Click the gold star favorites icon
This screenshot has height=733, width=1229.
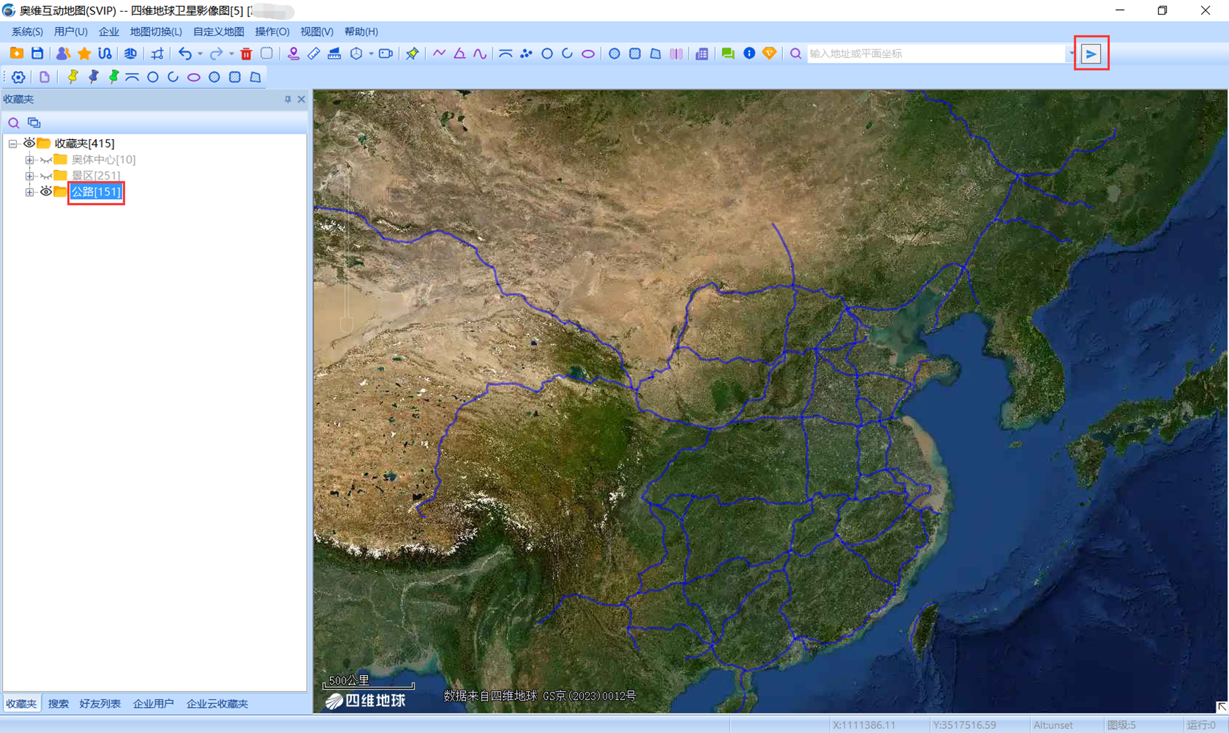84,54
